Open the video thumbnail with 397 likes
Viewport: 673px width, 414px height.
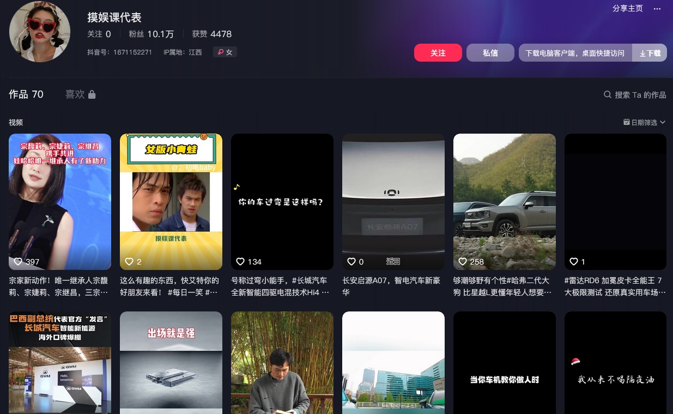pyautogui.click(x=60, y=202)
